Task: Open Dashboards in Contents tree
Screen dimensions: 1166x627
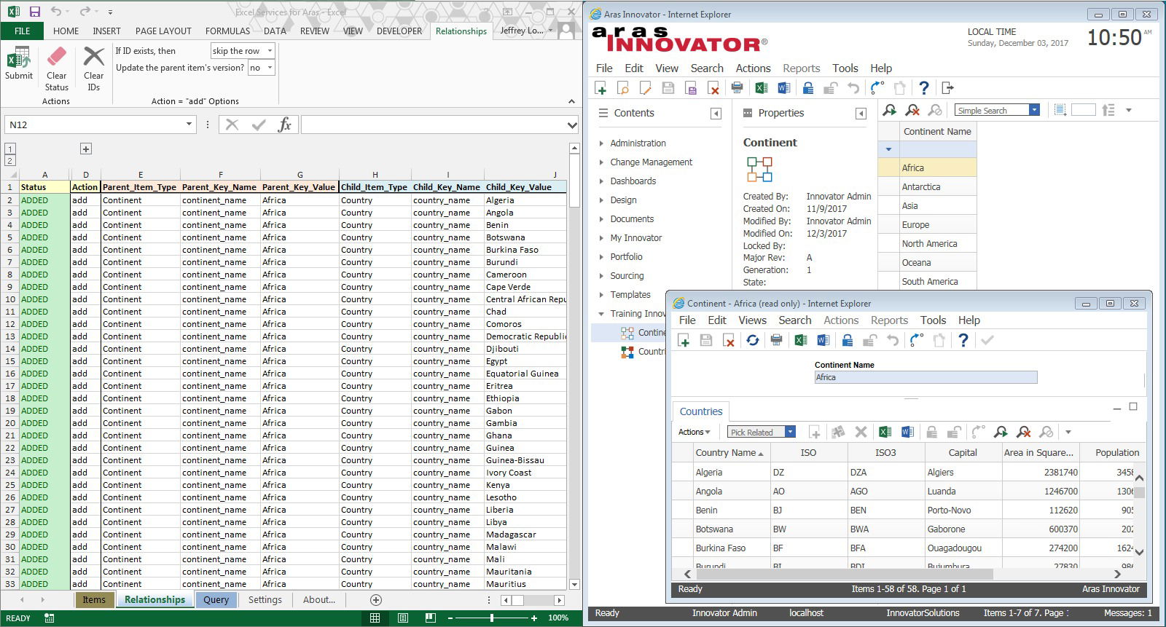Action: (x=633, y=181)
